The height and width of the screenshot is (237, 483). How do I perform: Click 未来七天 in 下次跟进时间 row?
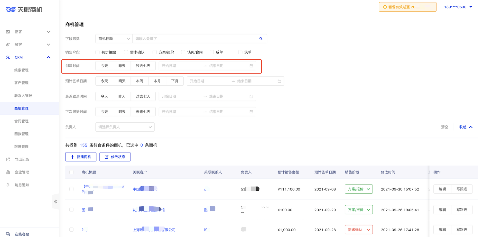[x=143, y=112]
